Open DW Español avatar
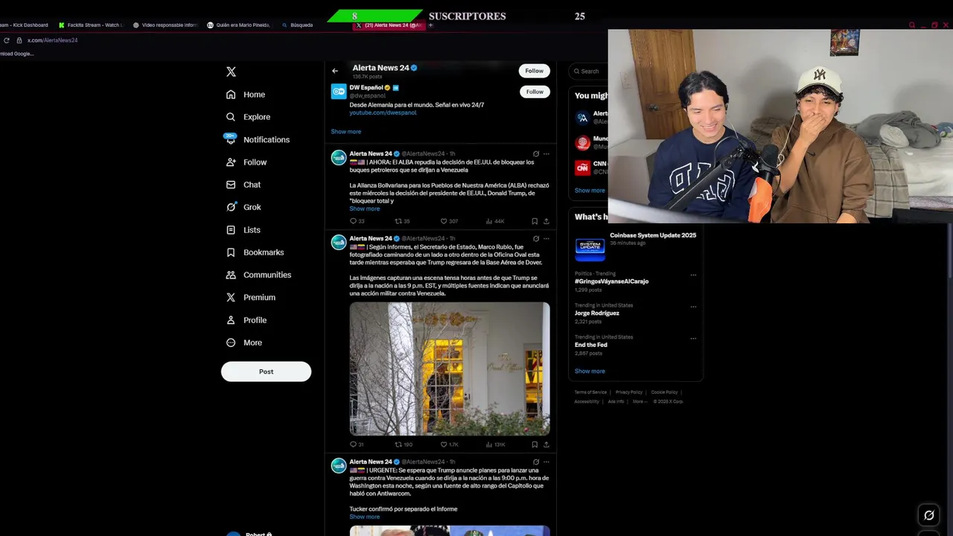 [x=339, y=92]
